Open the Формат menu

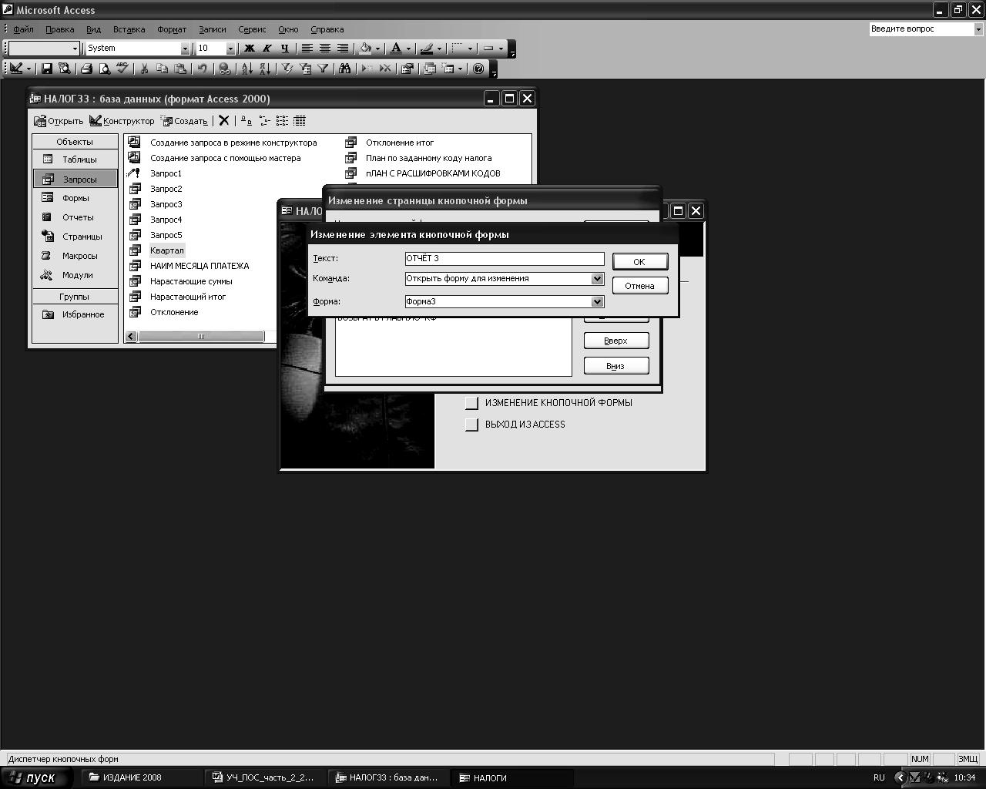point(172,29)
